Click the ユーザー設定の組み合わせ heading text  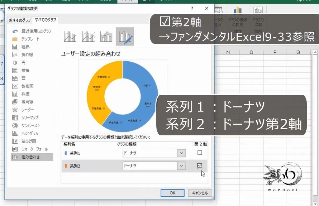point(91,54)
